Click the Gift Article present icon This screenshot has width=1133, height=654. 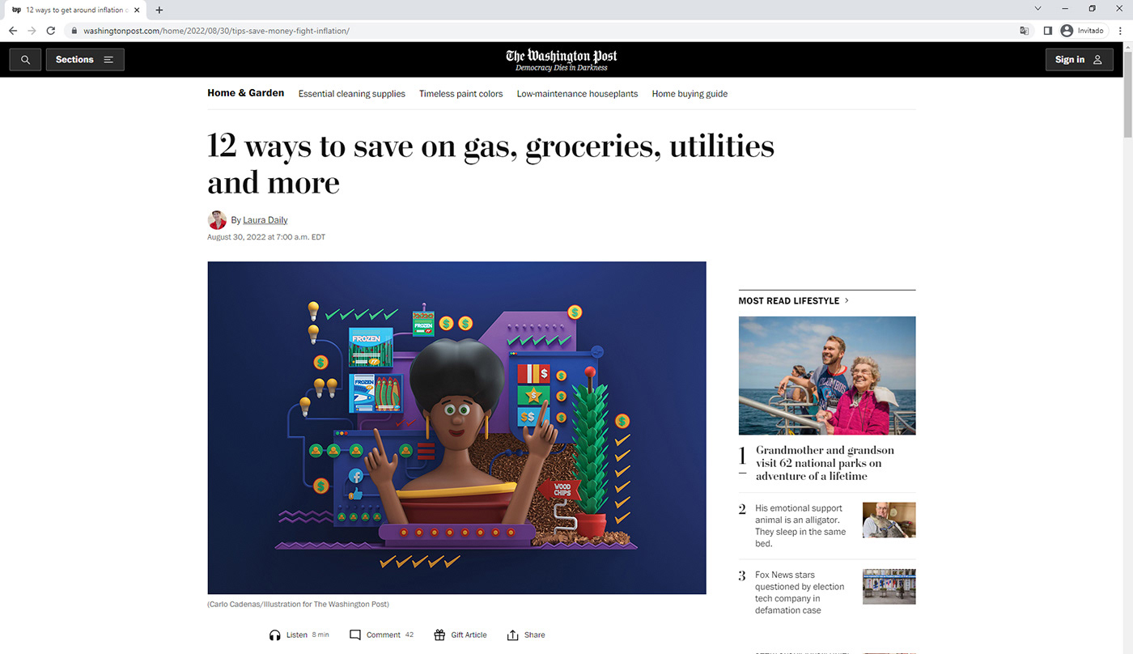click(x=439, y=635)
